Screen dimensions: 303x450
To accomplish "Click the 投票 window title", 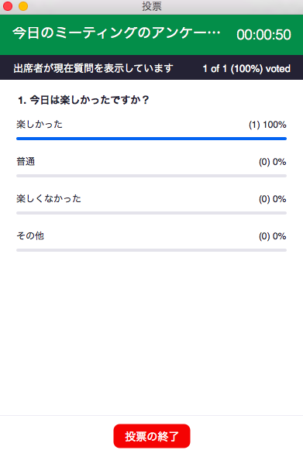I will point(152,6).
